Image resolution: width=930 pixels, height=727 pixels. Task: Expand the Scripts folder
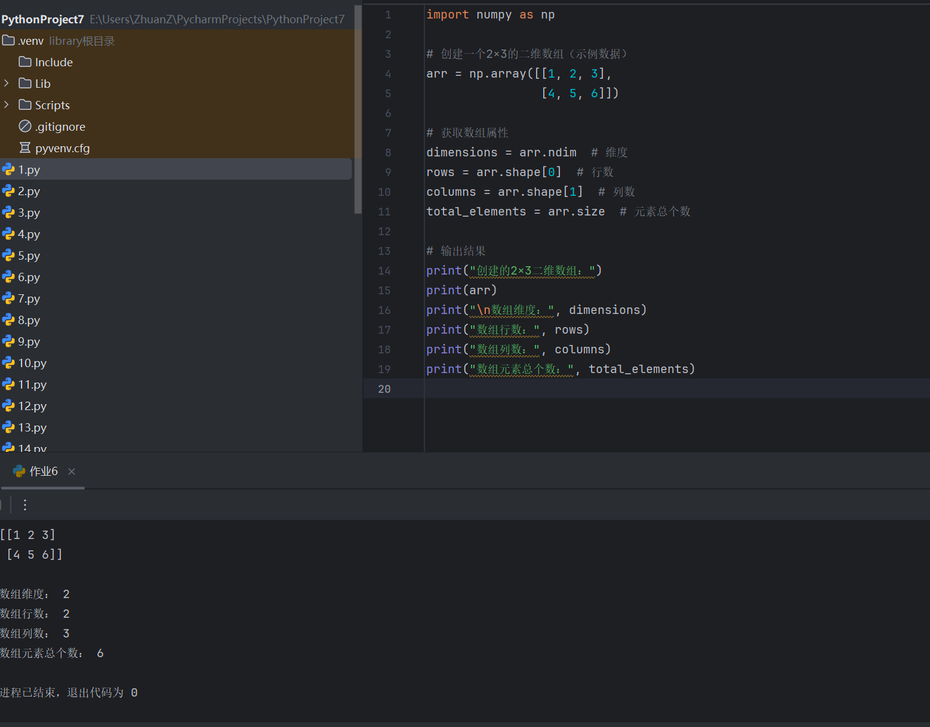click(6, 104)
